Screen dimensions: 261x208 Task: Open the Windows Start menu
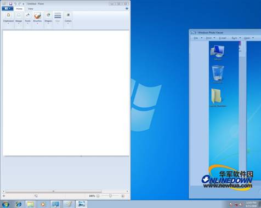[x=5, y=204]
